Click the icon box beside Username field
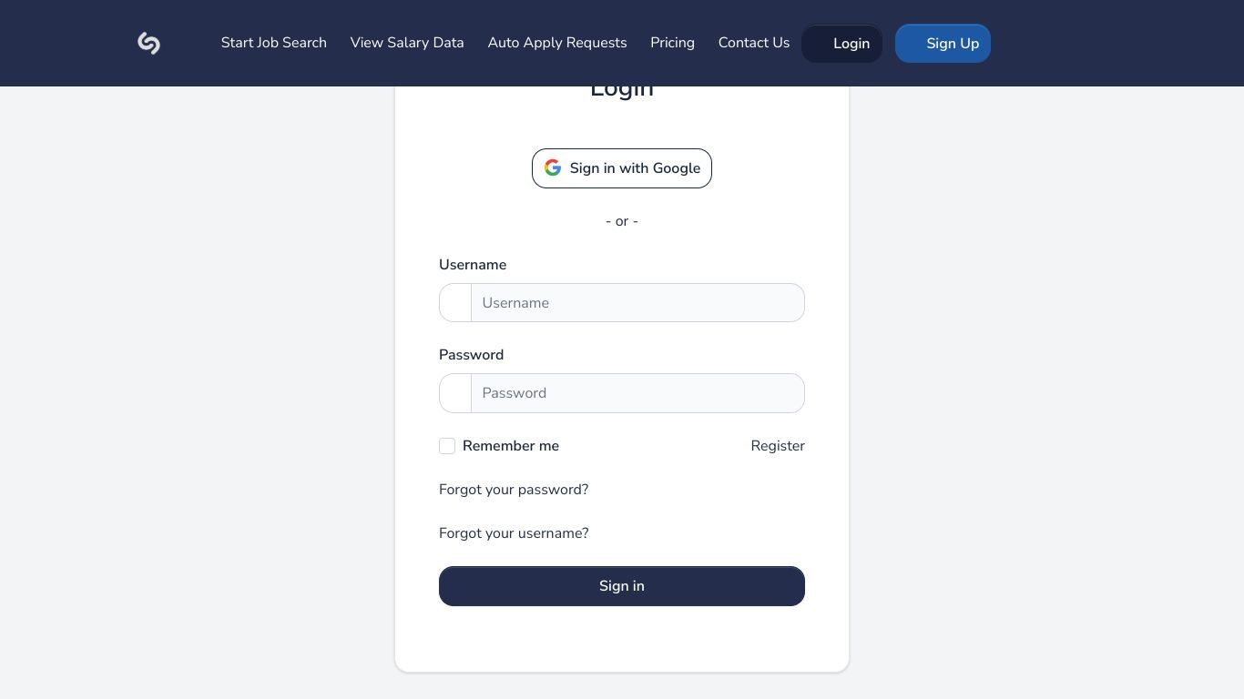 (x=455, y=303)
